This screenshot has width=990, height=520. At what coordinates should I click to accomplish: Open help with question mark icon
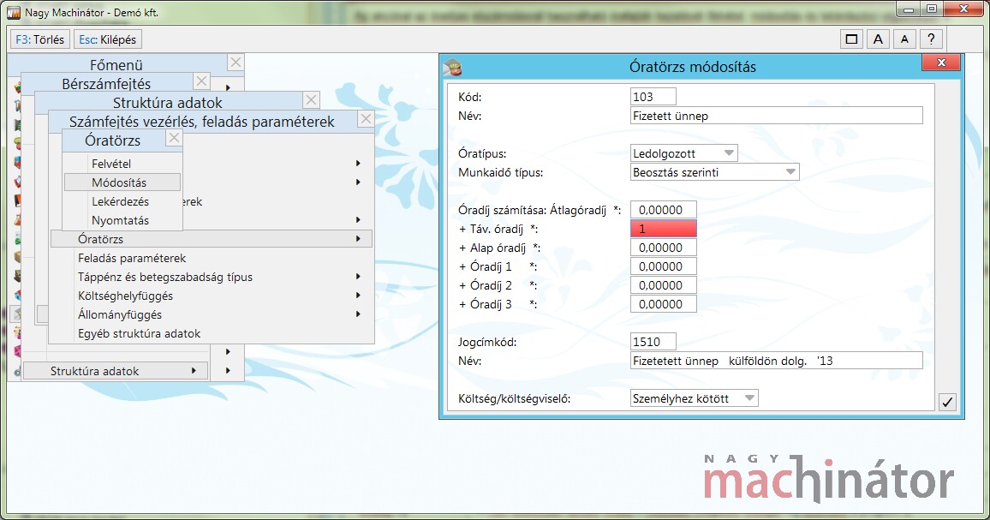click(931, 39)
